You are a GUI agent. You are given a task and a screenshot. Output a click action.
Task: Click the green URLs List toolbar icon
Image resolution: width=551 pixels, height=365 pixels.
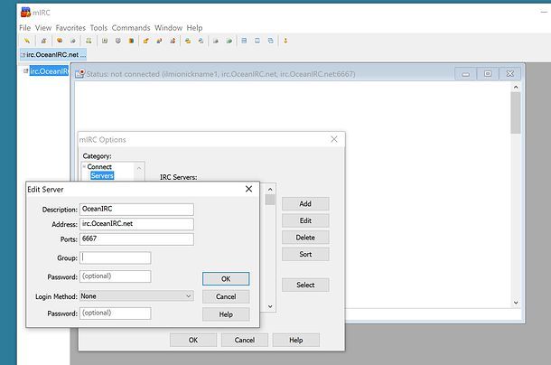click(229, 41)
